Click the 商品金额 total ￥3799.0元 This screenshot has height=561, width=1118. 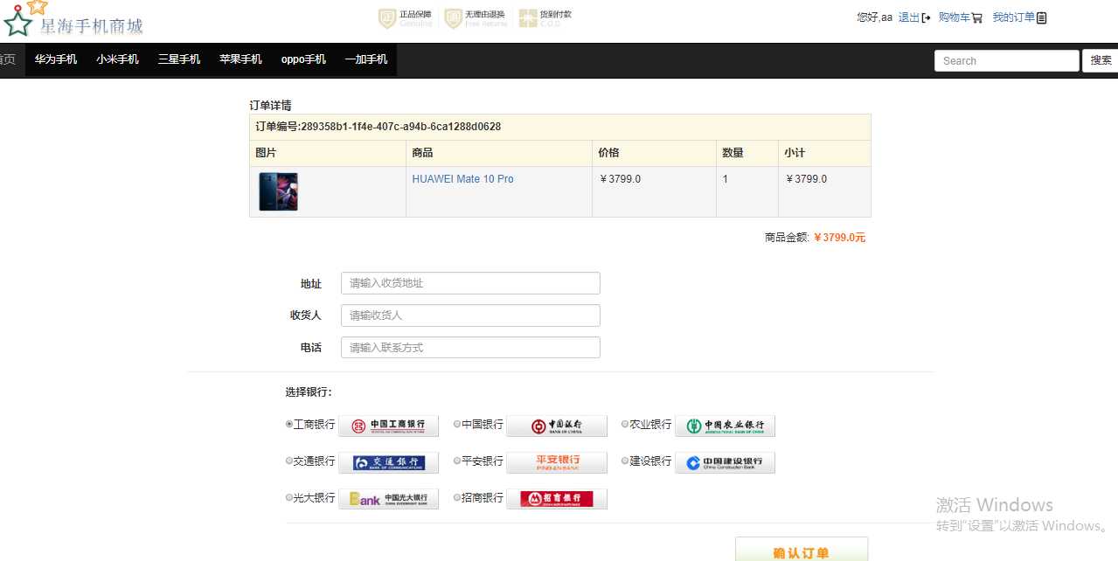tap(839, 237)
